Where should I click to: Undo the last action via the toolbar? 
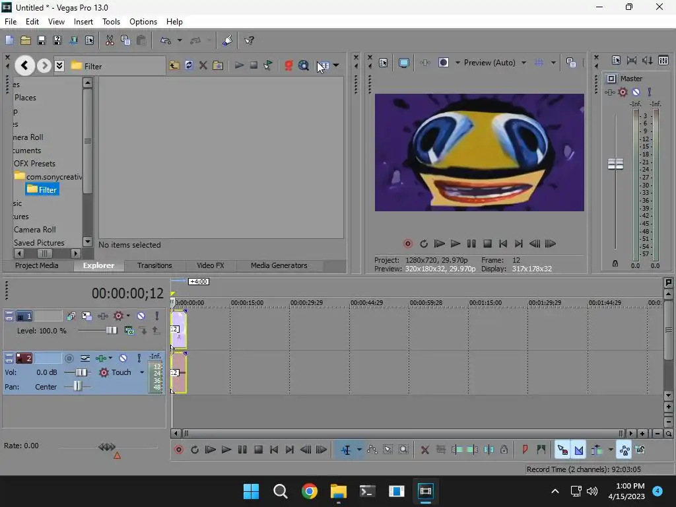166,40
